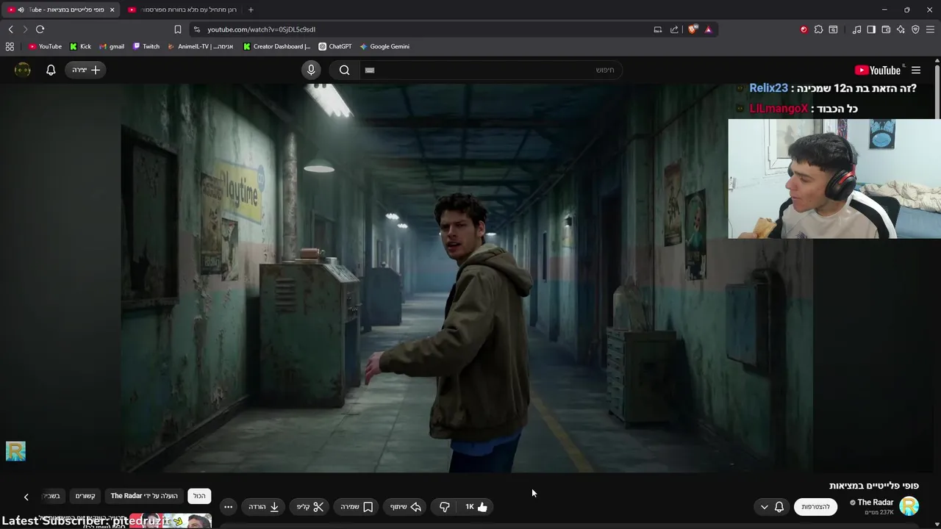Open the apps grid icon in the bookmarks bar

[10, 46]
